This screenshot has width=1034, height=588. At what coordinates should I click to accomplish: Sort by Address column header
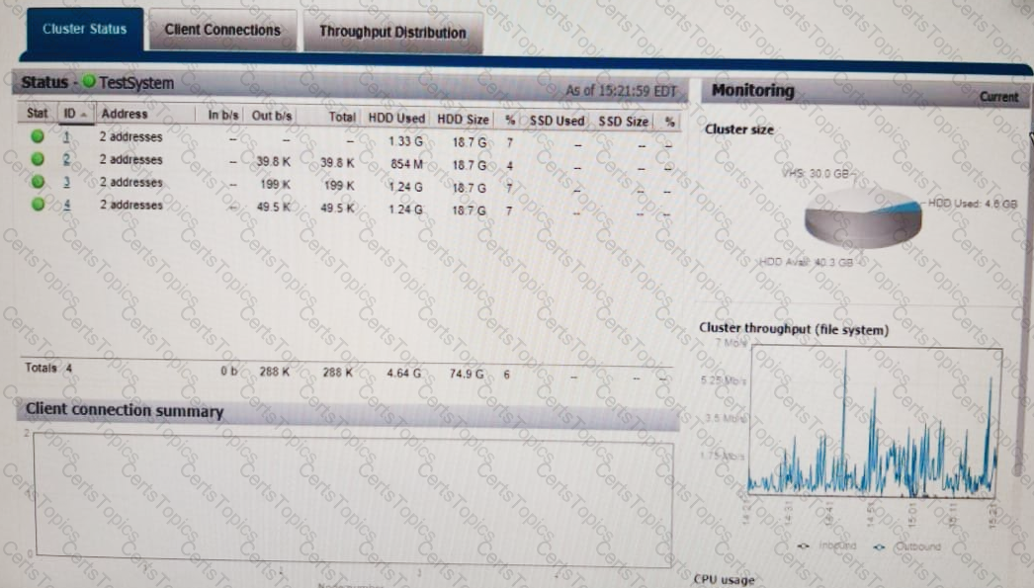[x=124, y=114]
